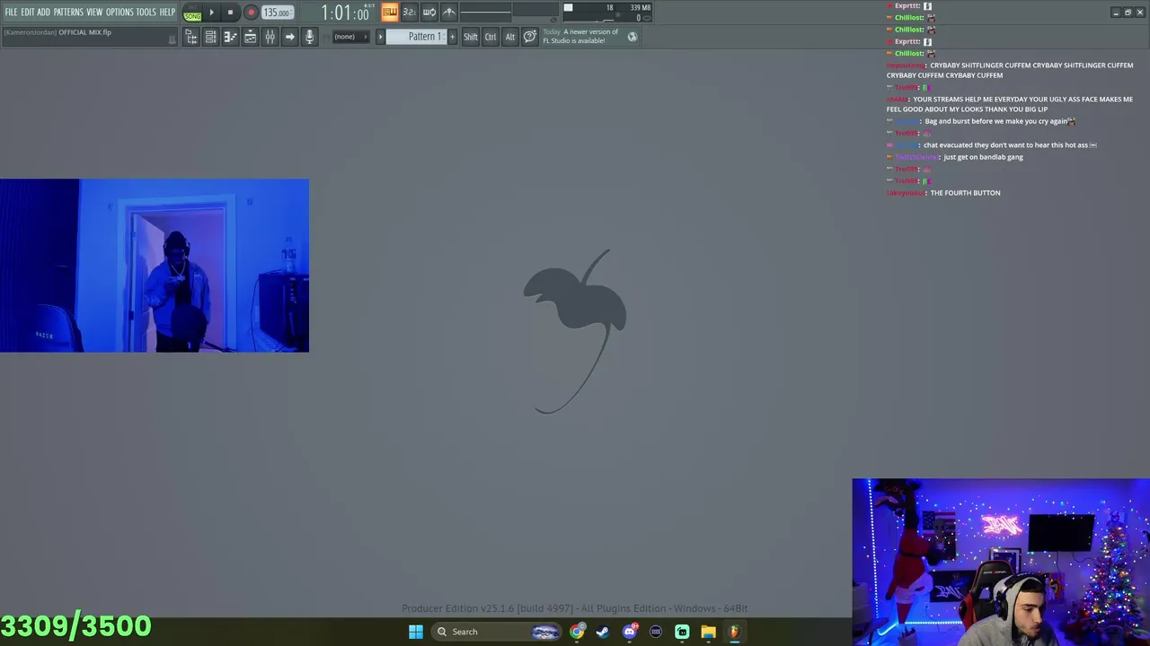This screenshot has height=646, width=1150.
Task: Click the chat assistant bubble icon
Action: click(x=530, y=37)
